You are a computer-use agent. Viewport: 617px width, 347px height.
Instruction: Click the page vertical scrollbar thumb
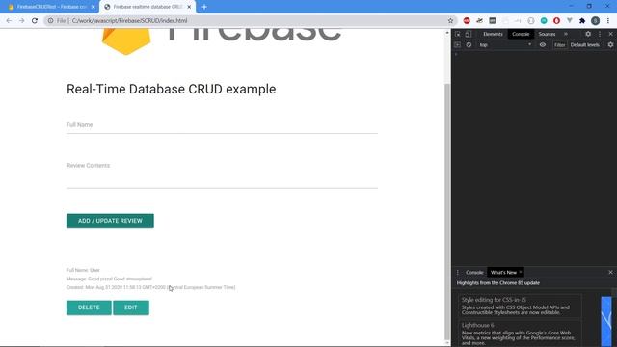pyautogui.click(x=447, y=211)
